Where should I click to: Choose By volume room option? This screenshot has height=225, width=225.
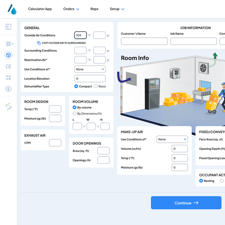(74, 108)
